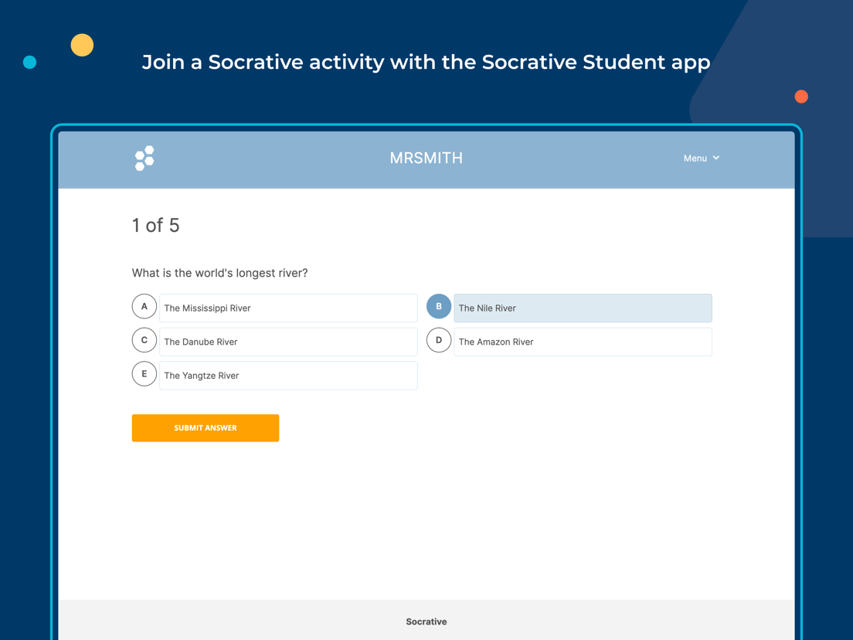Click the MRSMITH room name header
The width and height of the screenshot is (853, 640).
[x=426, y=158]
